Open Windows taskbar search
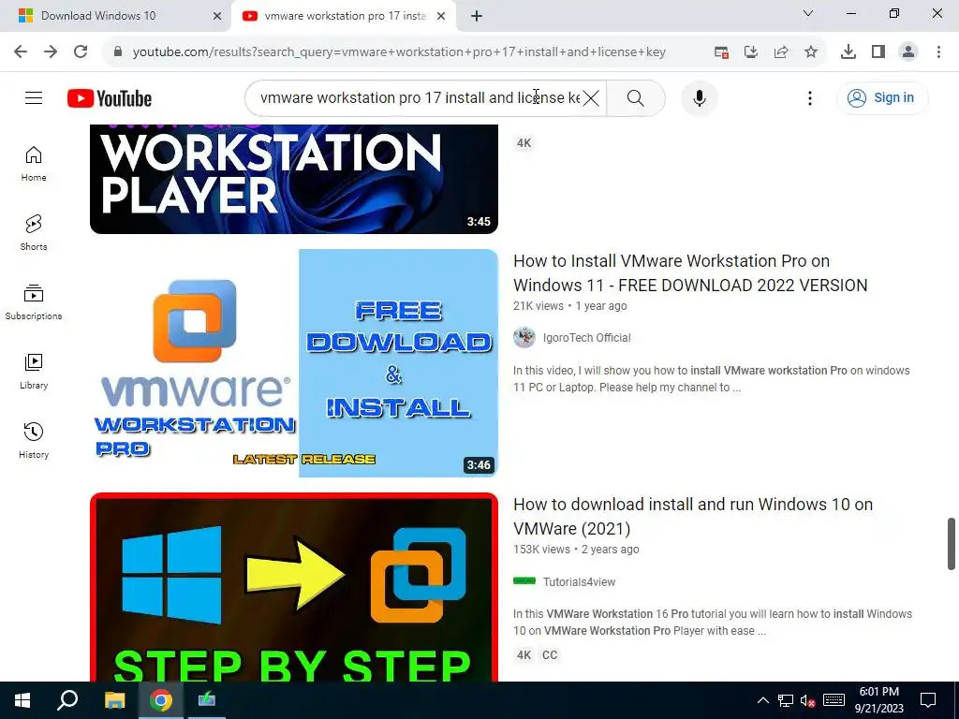Screen dimensions: 959x719 click(x=67, y=700)
